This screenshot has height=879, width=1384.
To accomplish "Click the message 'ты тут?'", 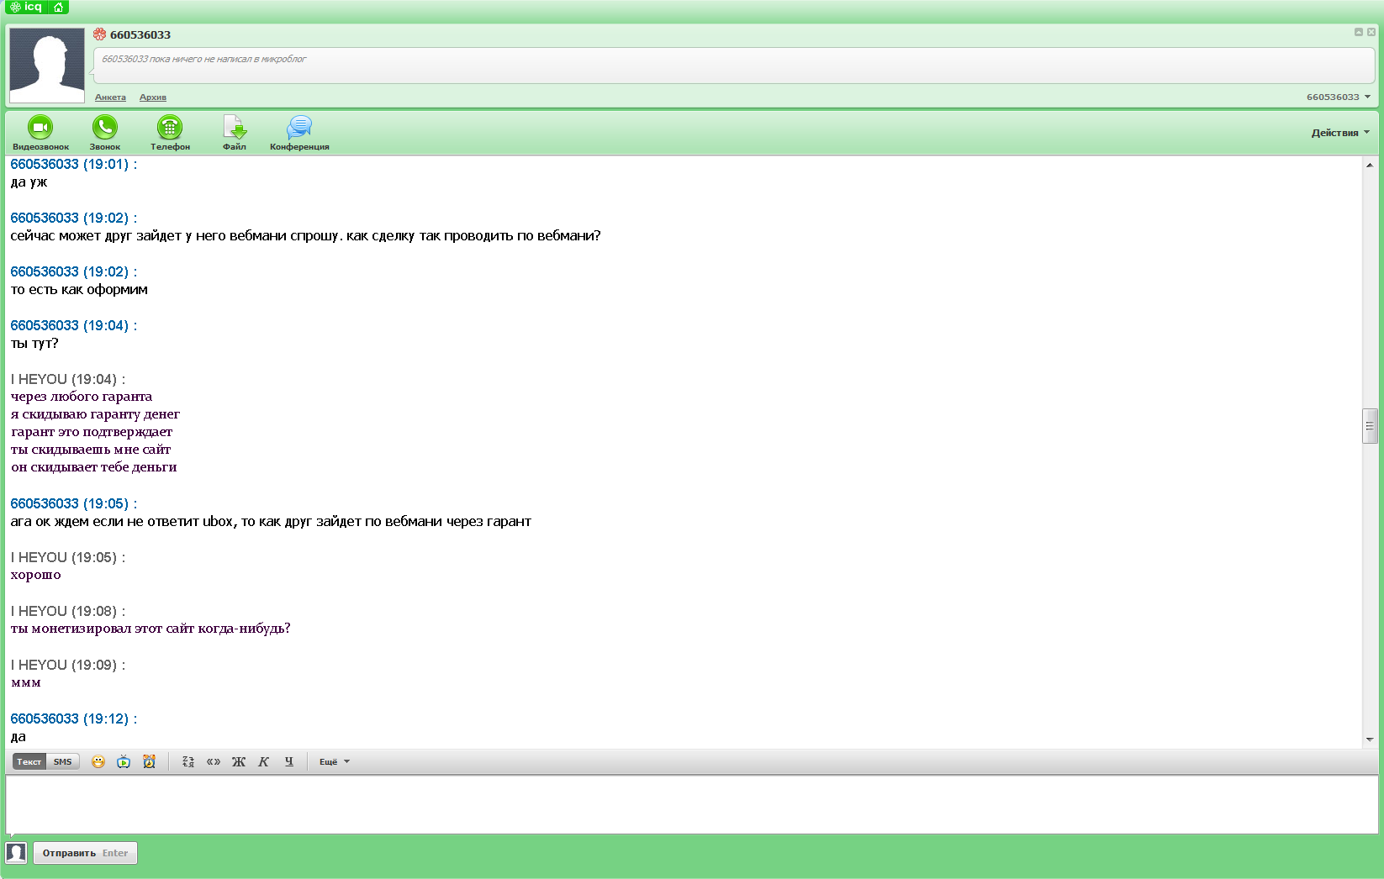I will point(34,343).
